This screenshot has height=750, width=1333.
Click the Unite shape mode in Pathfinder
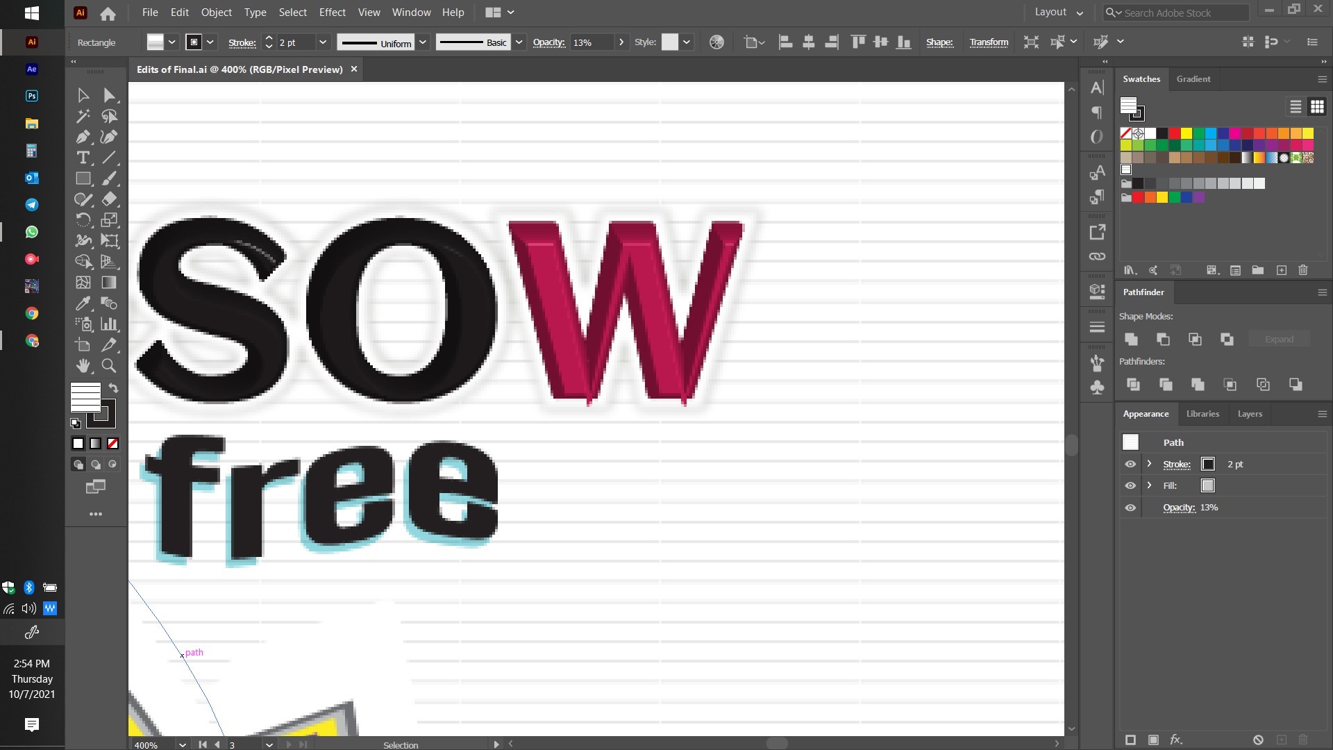point(1131,340)
